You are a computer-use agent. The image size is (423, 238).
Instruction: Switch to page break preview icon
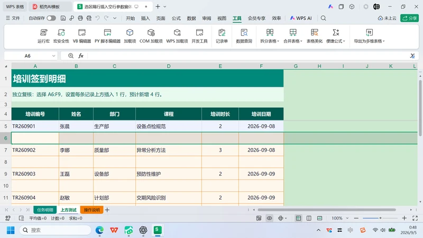click(320, 218)
